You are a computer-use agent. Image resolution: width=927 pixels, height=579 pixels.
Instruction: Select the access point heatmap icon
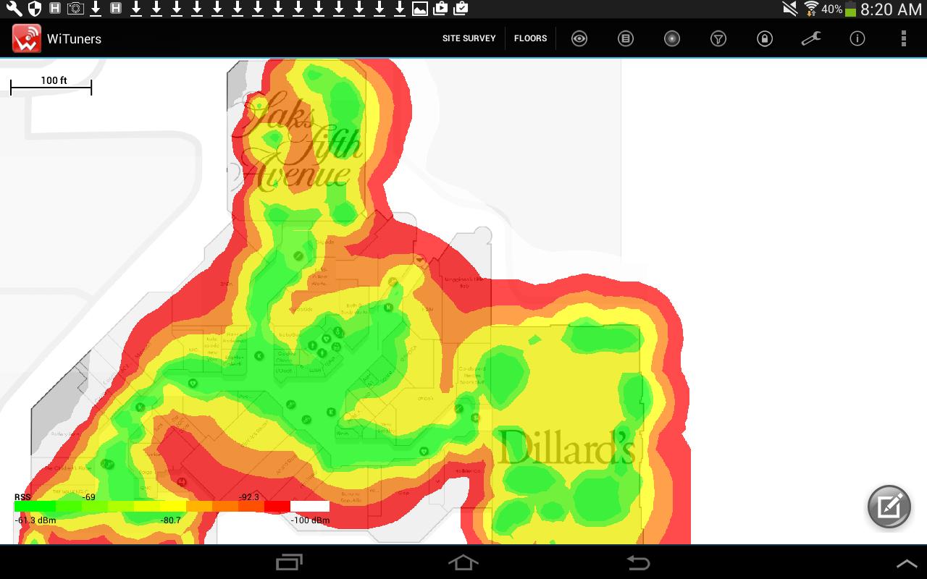click(671, 38)
